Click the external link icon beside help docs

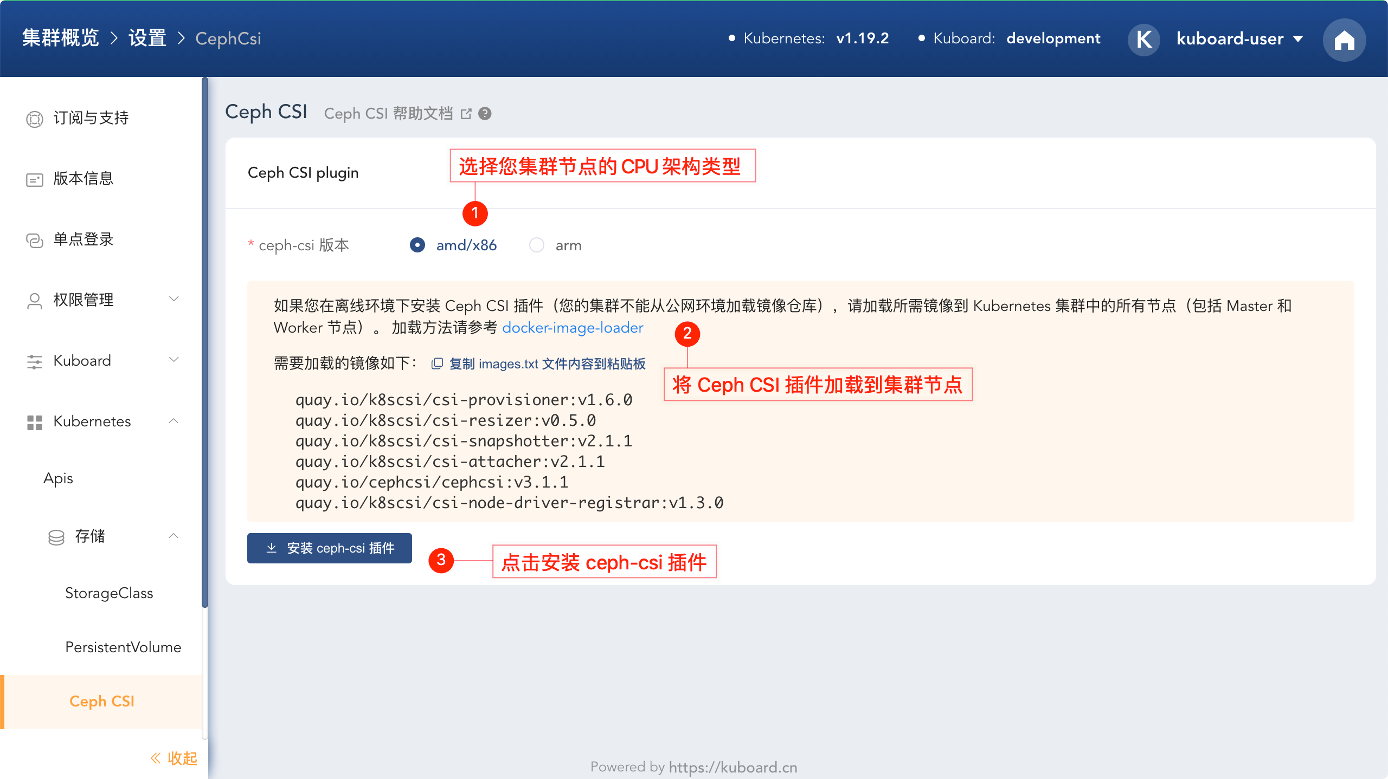pyautogui.click(x=466, y=114)
